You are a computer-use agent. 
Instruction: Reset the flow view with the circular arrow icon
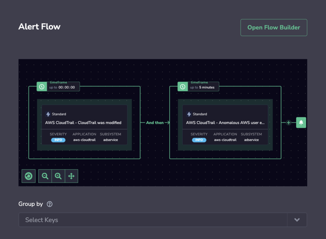pyautogui.click(x=28, y=176)
